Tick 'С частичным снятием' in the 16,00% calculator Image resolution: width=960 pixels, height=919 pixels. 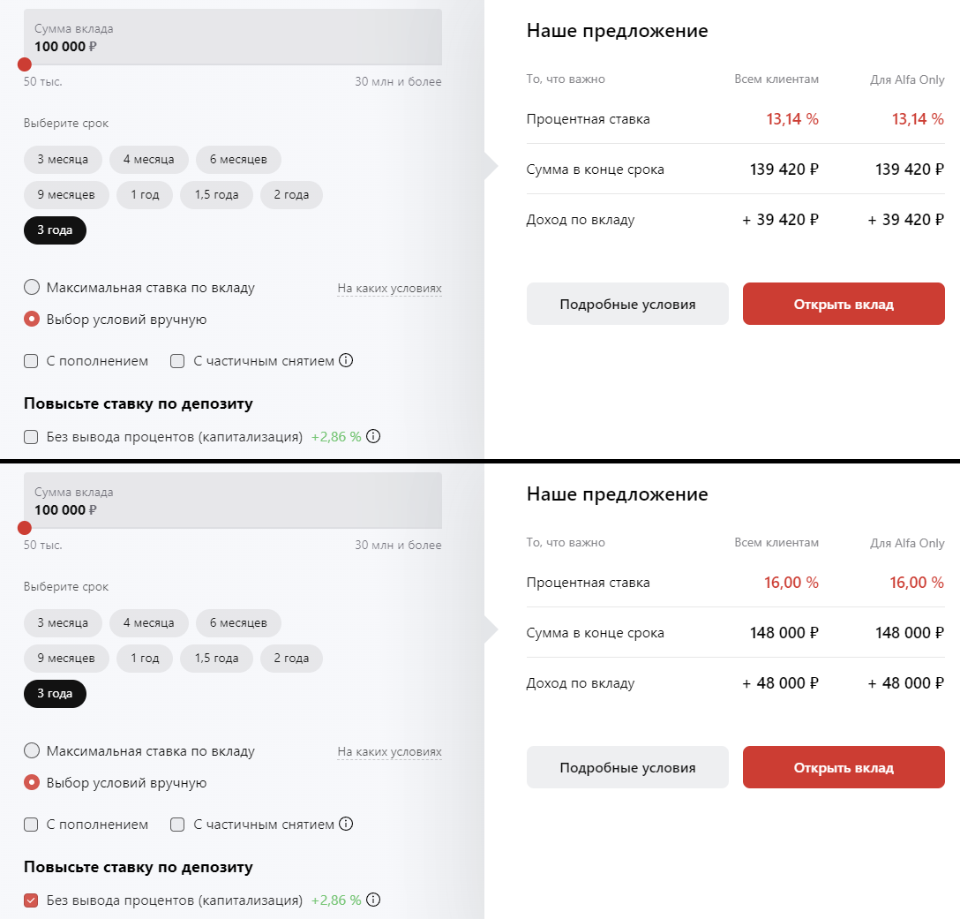(177, 825)
